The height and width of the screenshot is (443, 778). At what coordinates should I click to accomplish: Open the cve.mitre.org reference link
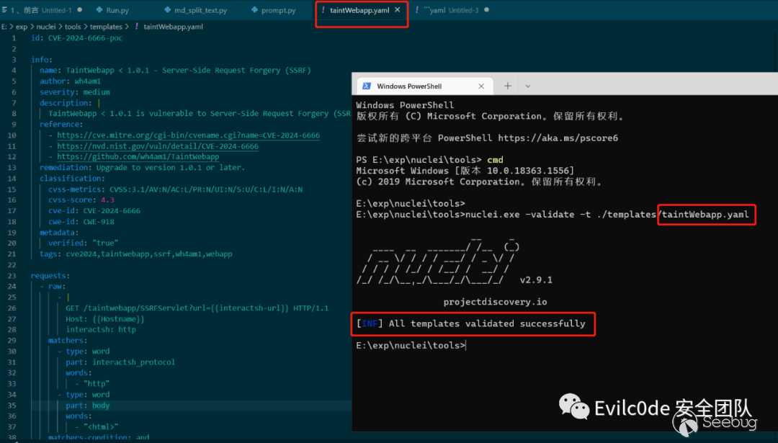[x=189, y=135]
